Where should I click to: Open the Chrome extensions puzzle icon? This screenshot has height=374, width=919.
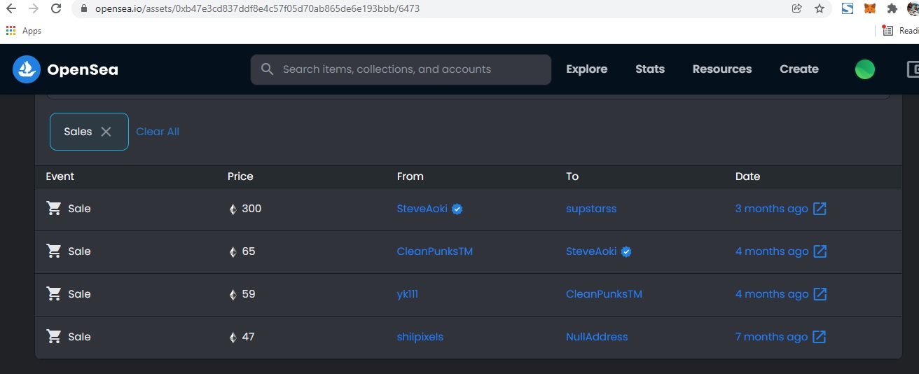coord(892,8)
